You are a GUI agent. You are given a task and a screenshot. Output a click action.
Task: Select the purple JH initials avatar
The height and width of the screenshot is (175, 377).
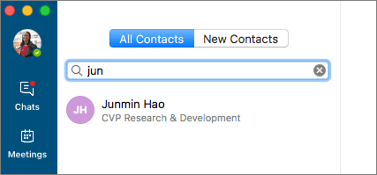pos(80,110)
